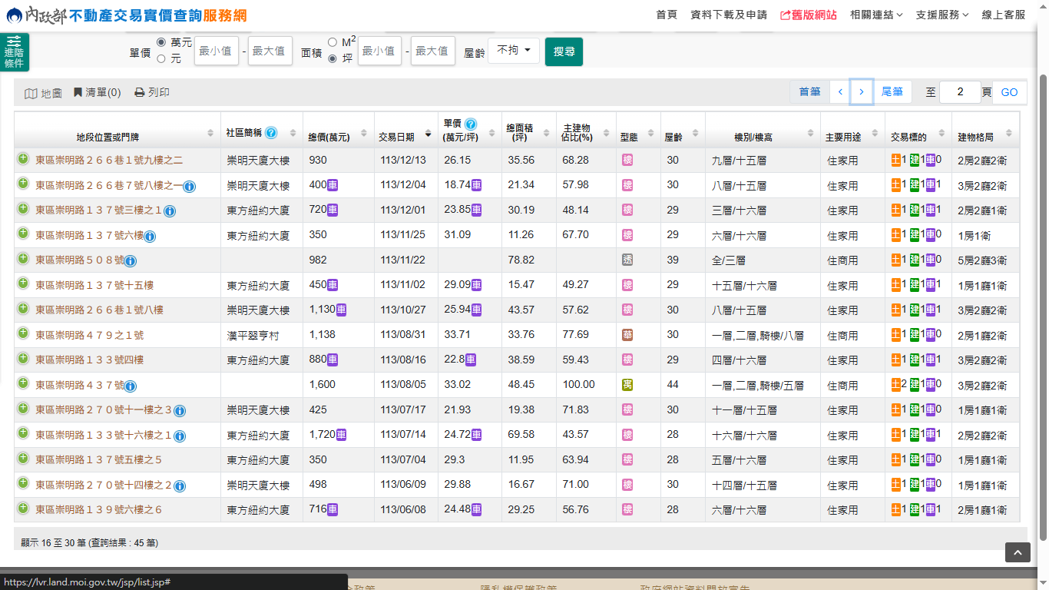The height and width of the screenshot is (590, 1049).
Task: Open the 相關連結 dropdown menu
Action: (876, 15)
